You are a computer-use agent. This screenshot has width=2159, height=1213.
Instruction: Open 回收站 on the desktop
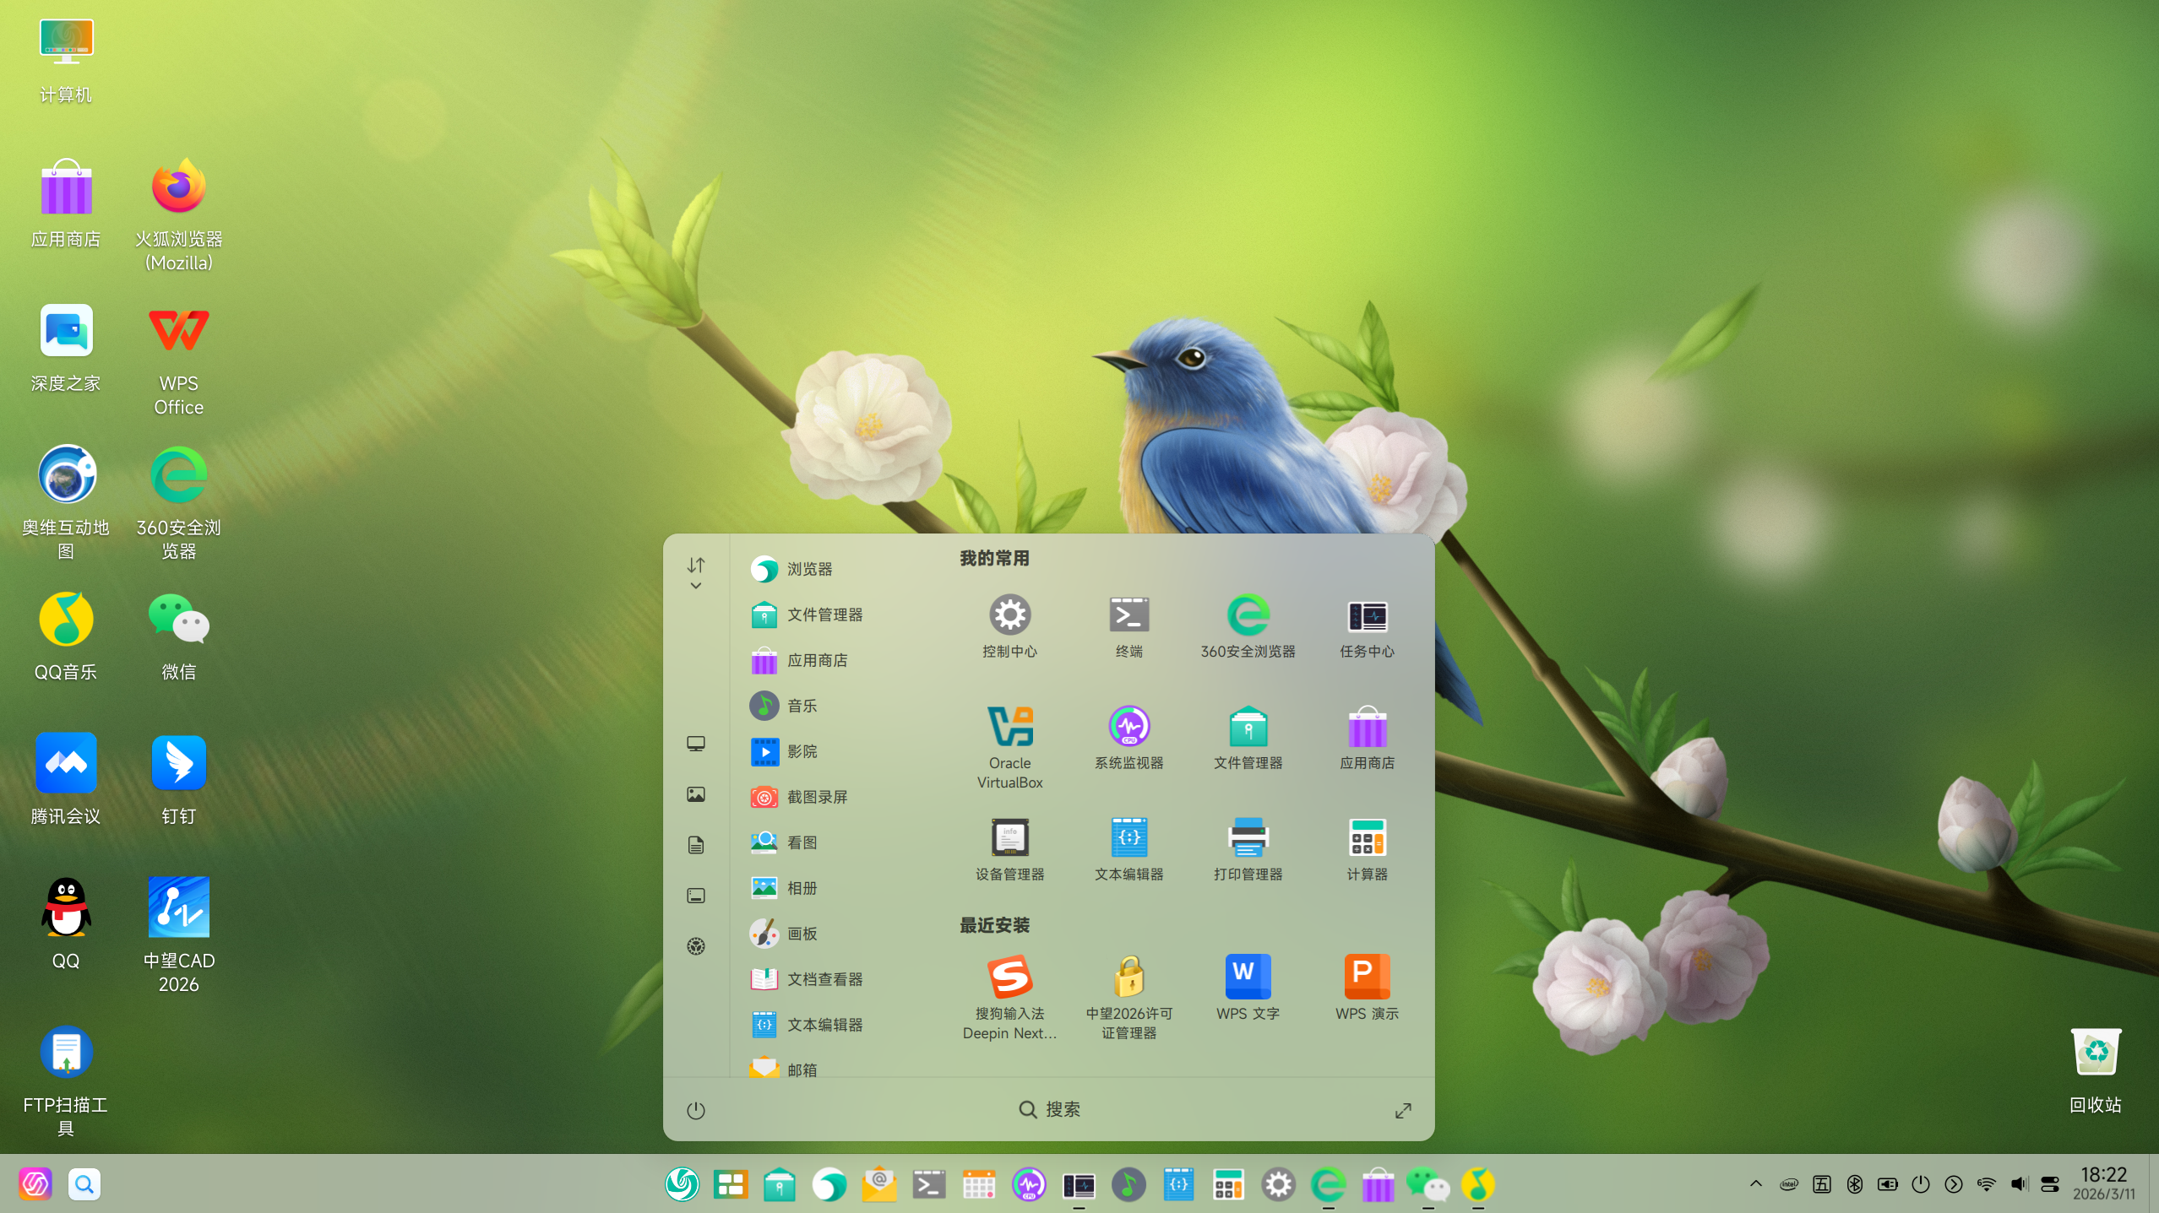point(2095,1053)
